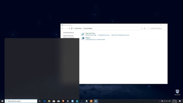Launch Brave browser from the taskbar
The height and width of the screenshot is (103, 183).
63,101
